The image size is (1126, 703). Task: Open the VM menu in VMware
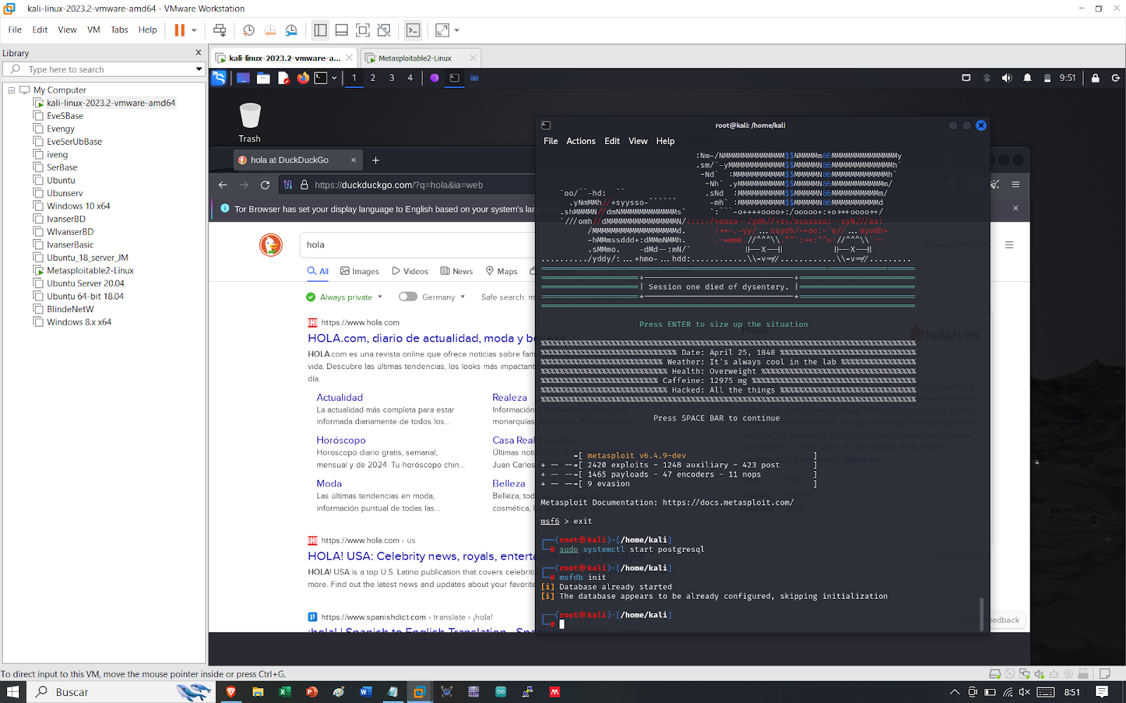click(x=94, y=30)
